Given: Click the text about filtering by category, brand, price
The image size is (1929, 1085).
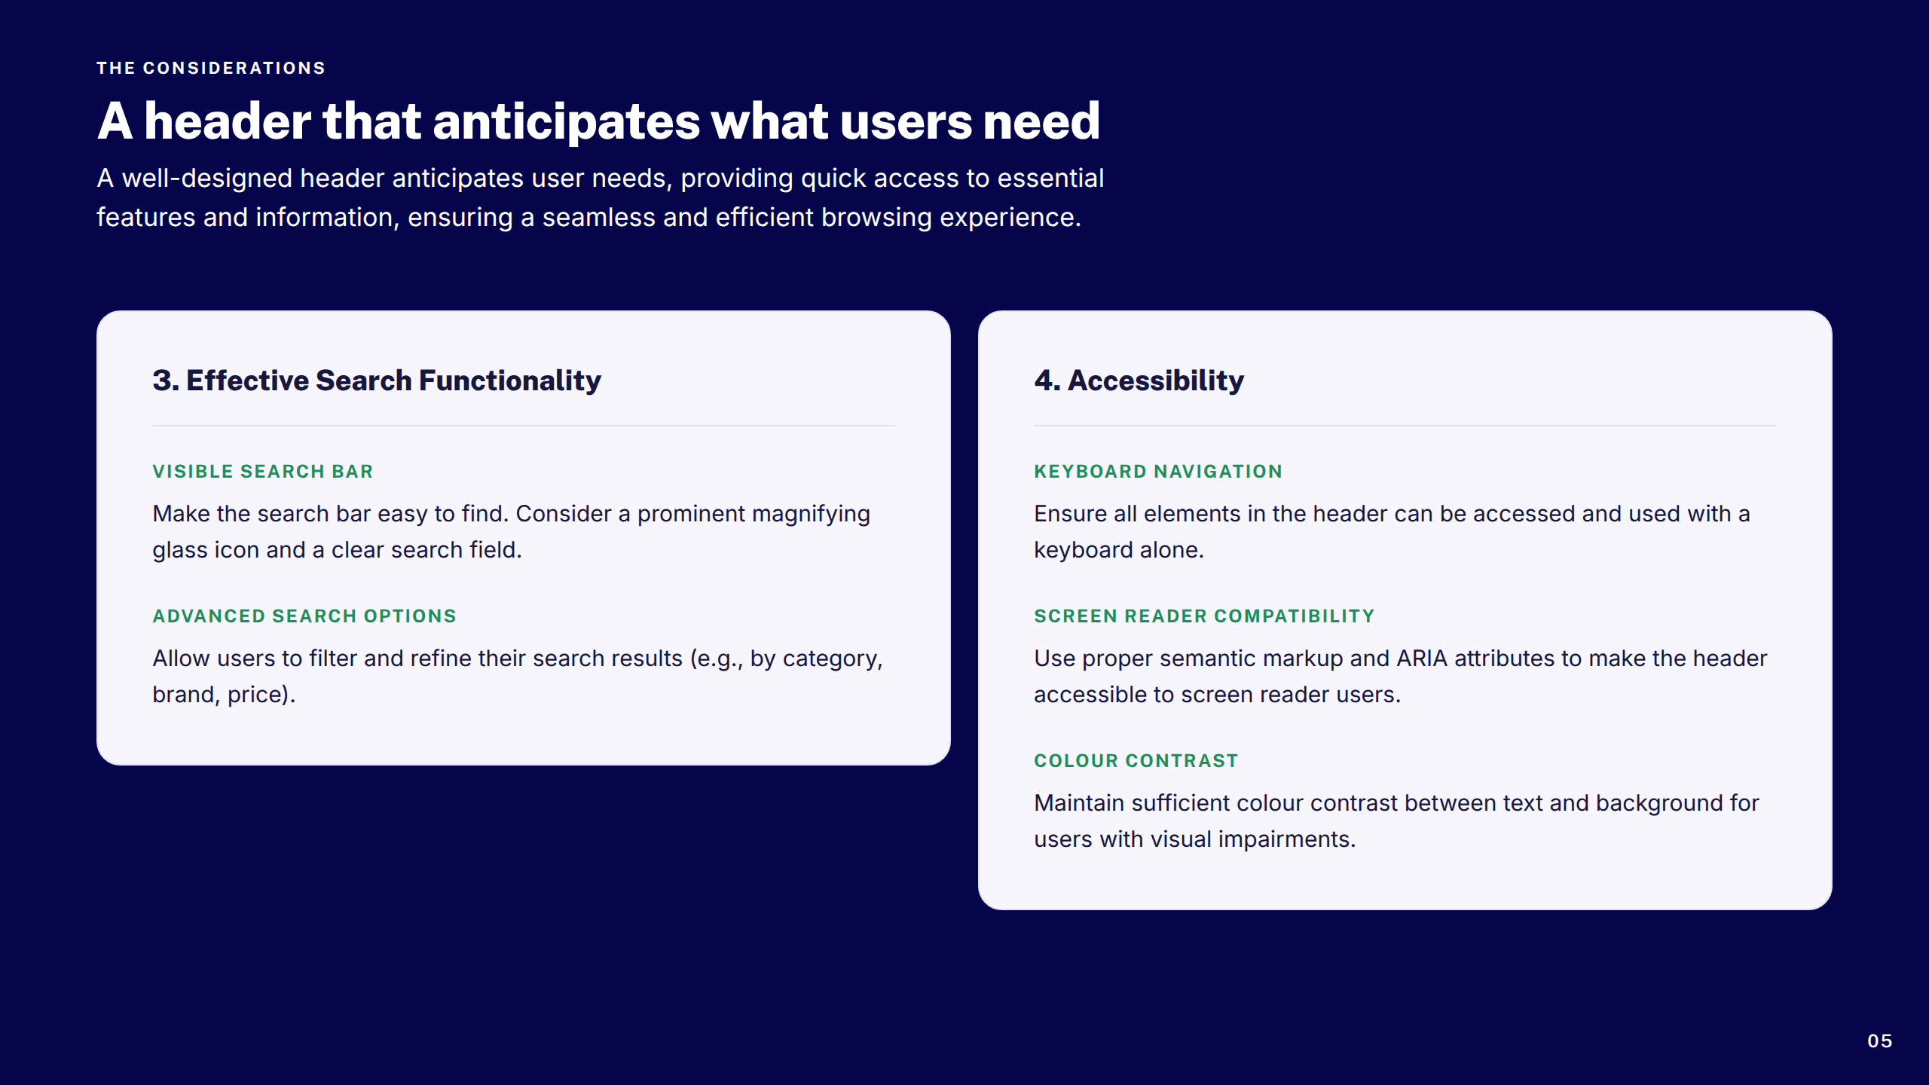Looking at the screenshot, I should 518,677.
